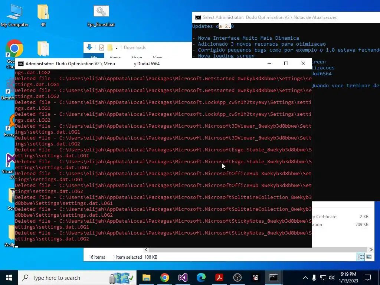Open OBS Studio from the taskbar
Viewport: 380px width, 285px height.
pyautogui.click(x=237, y=278)
